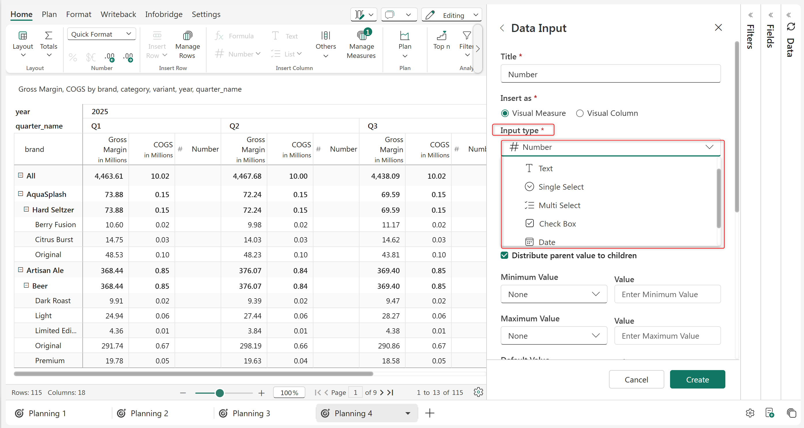Click the Title input field
The image size is (804, 428).
610,74
